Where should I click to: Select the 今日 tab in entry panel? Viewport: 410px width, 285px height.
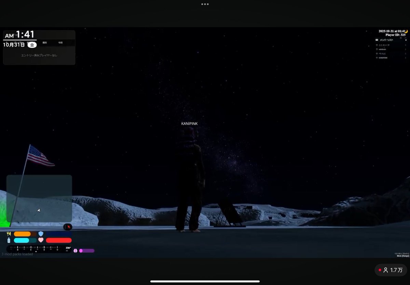click(x=60, y=43)
